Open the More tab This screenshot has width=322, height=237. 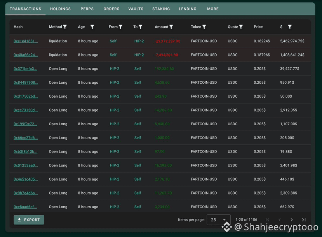click(x=213, y=9)
